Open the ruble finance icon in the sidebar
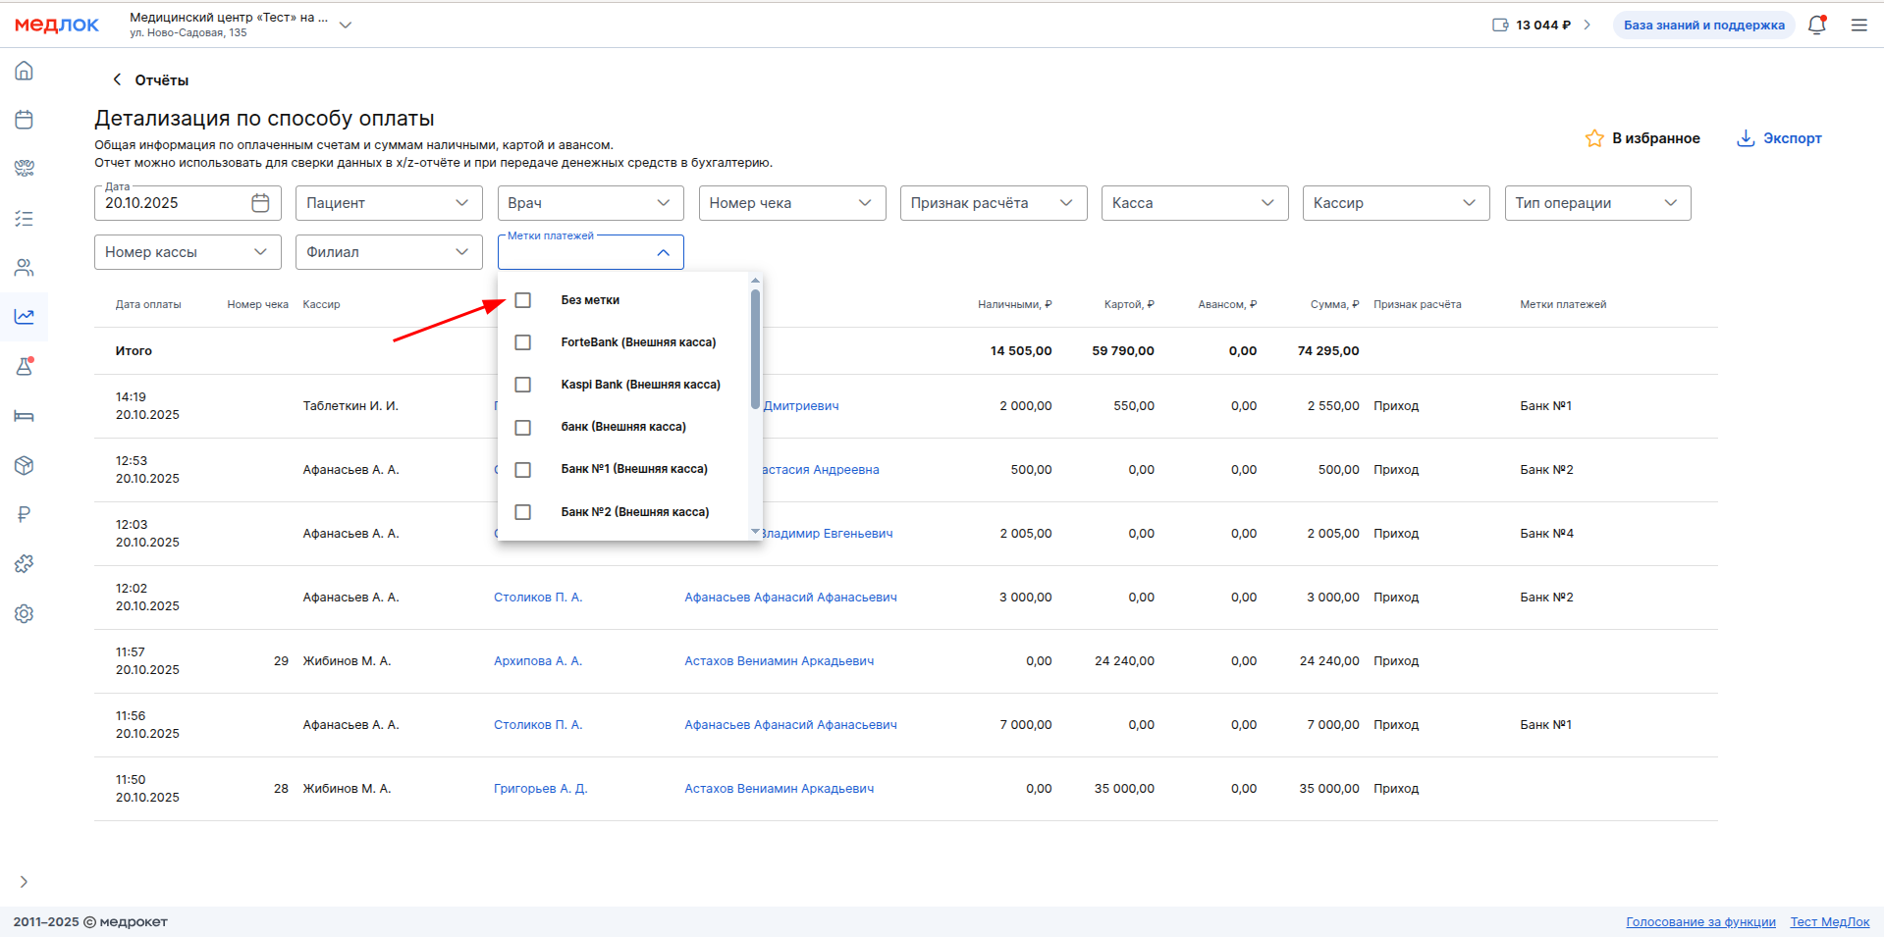The image size is (1884, 937). [25, 514]
